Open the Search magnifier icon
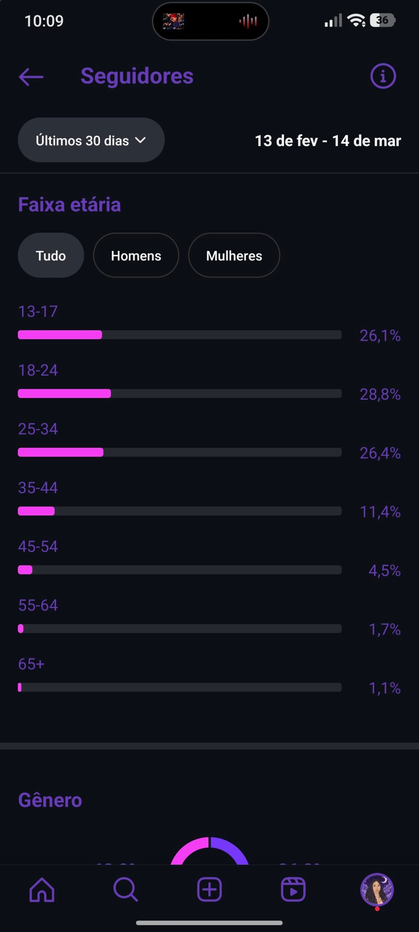 click(125, 889)
